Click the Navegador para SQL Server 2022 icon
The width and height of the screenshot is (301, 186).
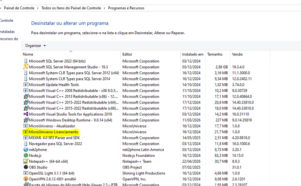click(x=26, y=144)
